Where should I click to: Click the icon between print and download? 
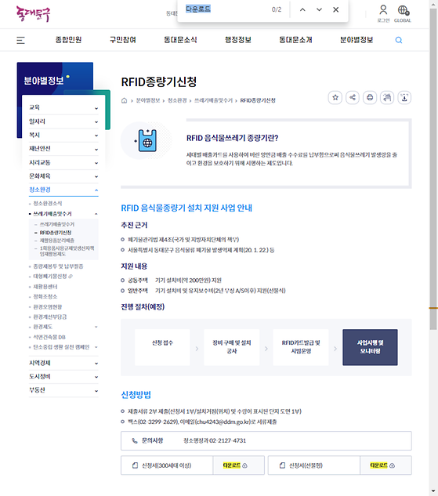tap(387, 97)
